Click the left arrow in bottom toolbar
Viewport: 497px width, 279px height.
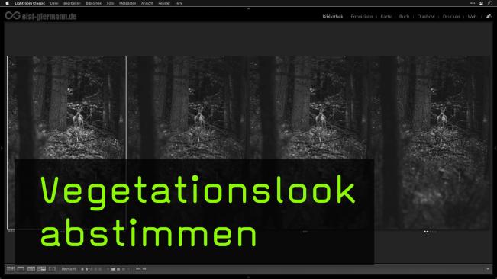[137, 269]
